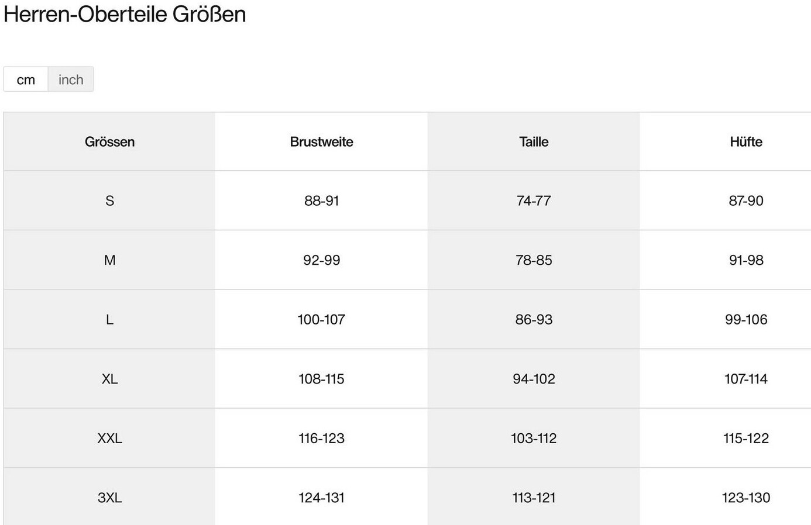This screenshot has height=525, width=811.
Task: Switch units to inch
Action: tap(71, 80)
